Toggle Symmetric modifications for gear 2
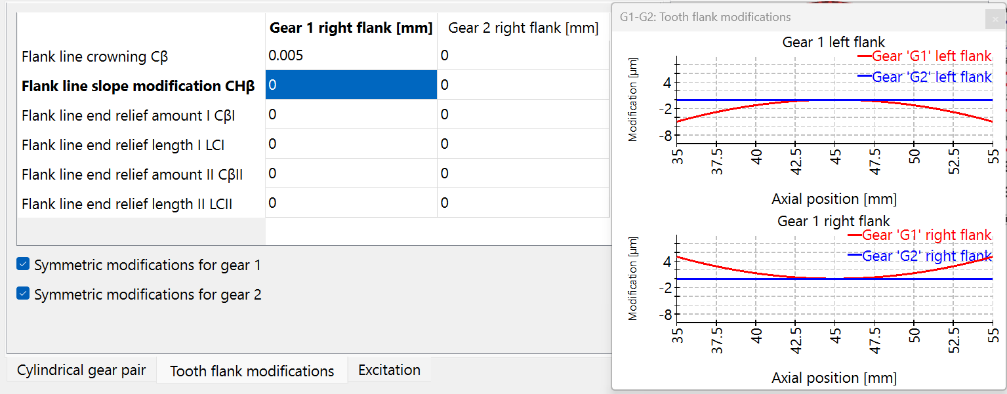The image size is (1007, 394). 24,294
